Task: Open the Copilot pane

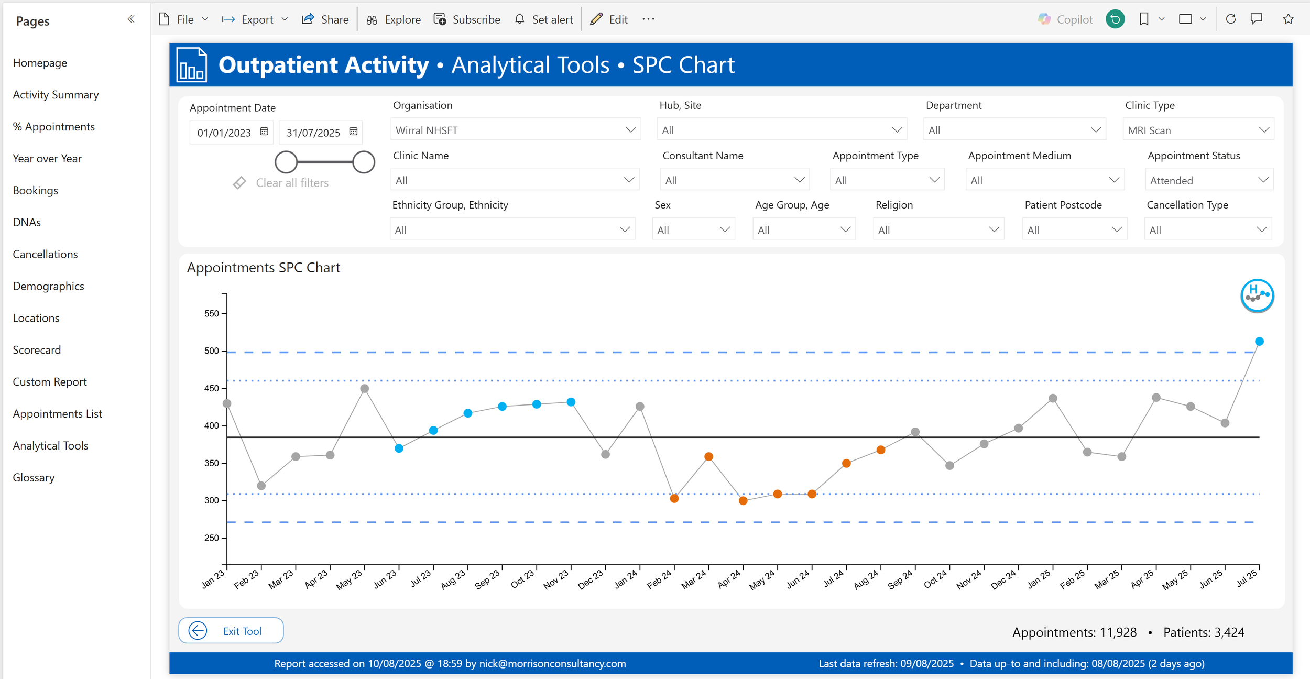Action: point(1065,19)
